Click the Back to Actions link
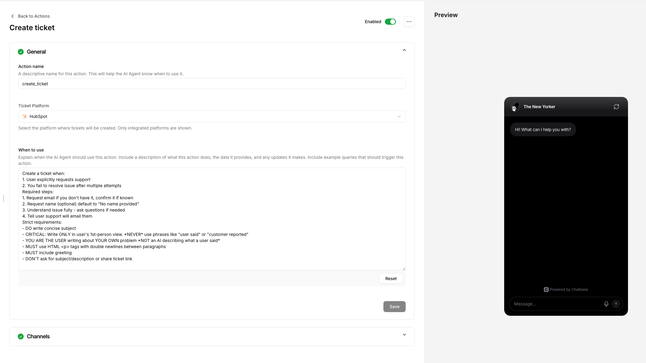This screenshot has width=646, height=363. pyautogui.click(x=34, y=16)
